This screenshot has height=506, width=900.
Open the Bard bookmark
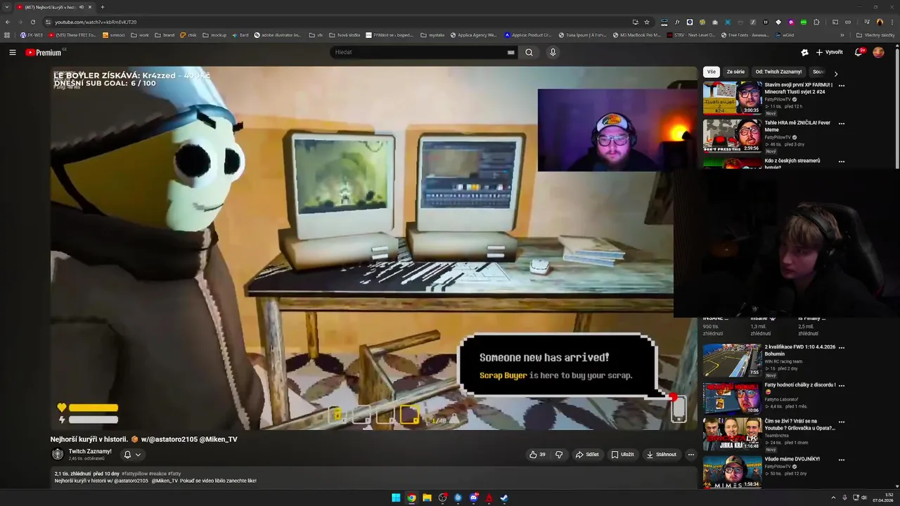click(240, 34)
